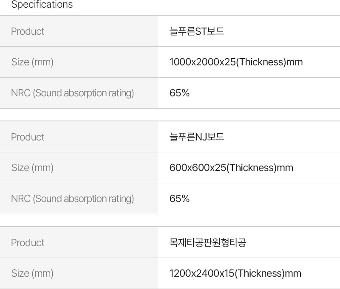Screen dimensions: 340x289
Task: Click Size (mm) label beside 1000x2000x25 value
Action: click(32, 62)
